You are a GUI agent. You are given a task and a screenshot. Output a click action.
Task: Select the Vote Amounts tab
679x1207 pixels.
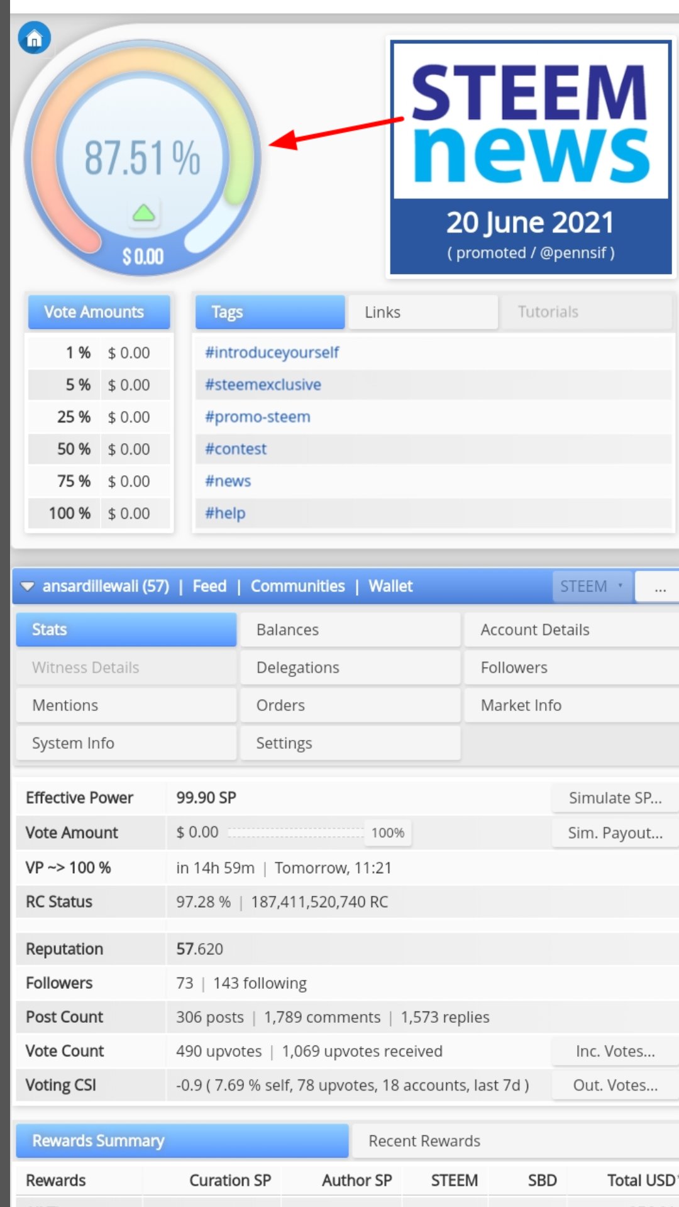[99, 312]
